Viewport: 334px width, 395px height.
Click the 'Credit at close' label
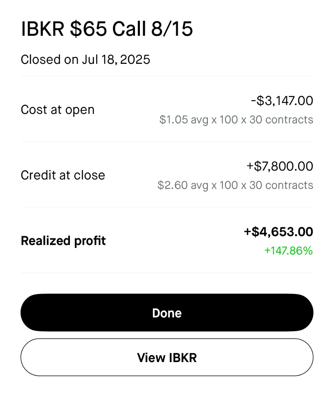pos(63,175)
